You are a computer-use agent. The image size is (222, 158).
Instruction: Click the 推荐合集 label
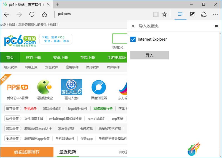coord(12,108)
